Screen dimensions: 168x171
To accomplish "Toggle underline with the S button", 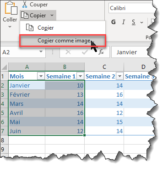I will pos(134,22).
